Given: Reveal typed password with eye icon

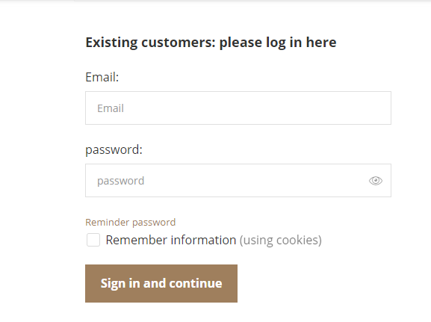Looking at the screenshot, I should click(376, 181).
